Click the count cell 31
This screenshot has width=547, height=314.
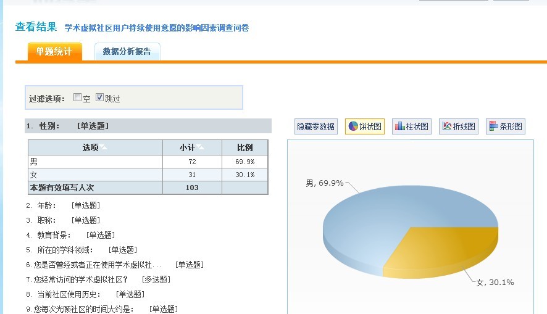coord(192,175)
